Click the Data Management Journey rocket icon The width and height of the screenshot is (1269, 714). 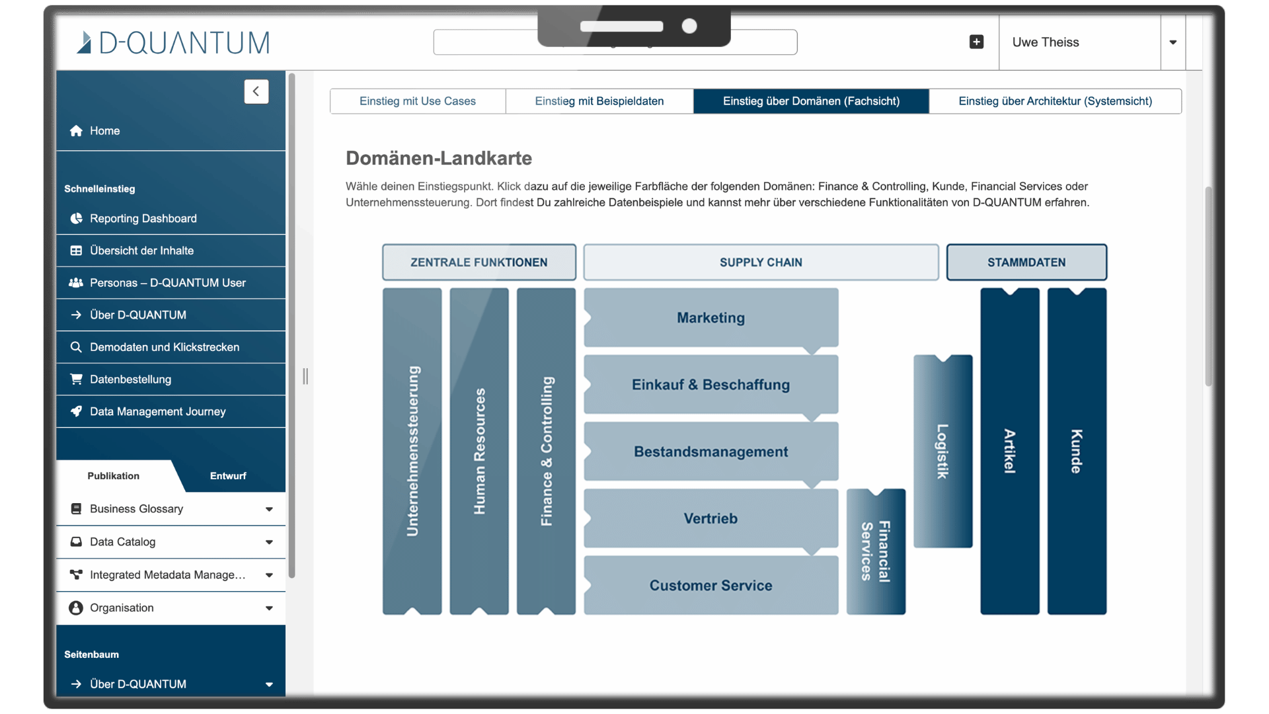click(x=76, y=411)
